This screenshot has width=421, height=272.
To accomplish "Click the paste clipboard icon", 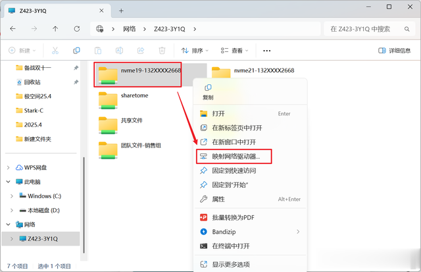I will pos(98,51).
